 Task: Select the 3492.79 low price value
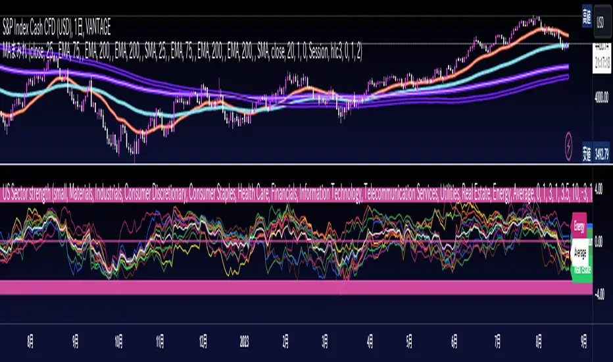pos(602,154)
